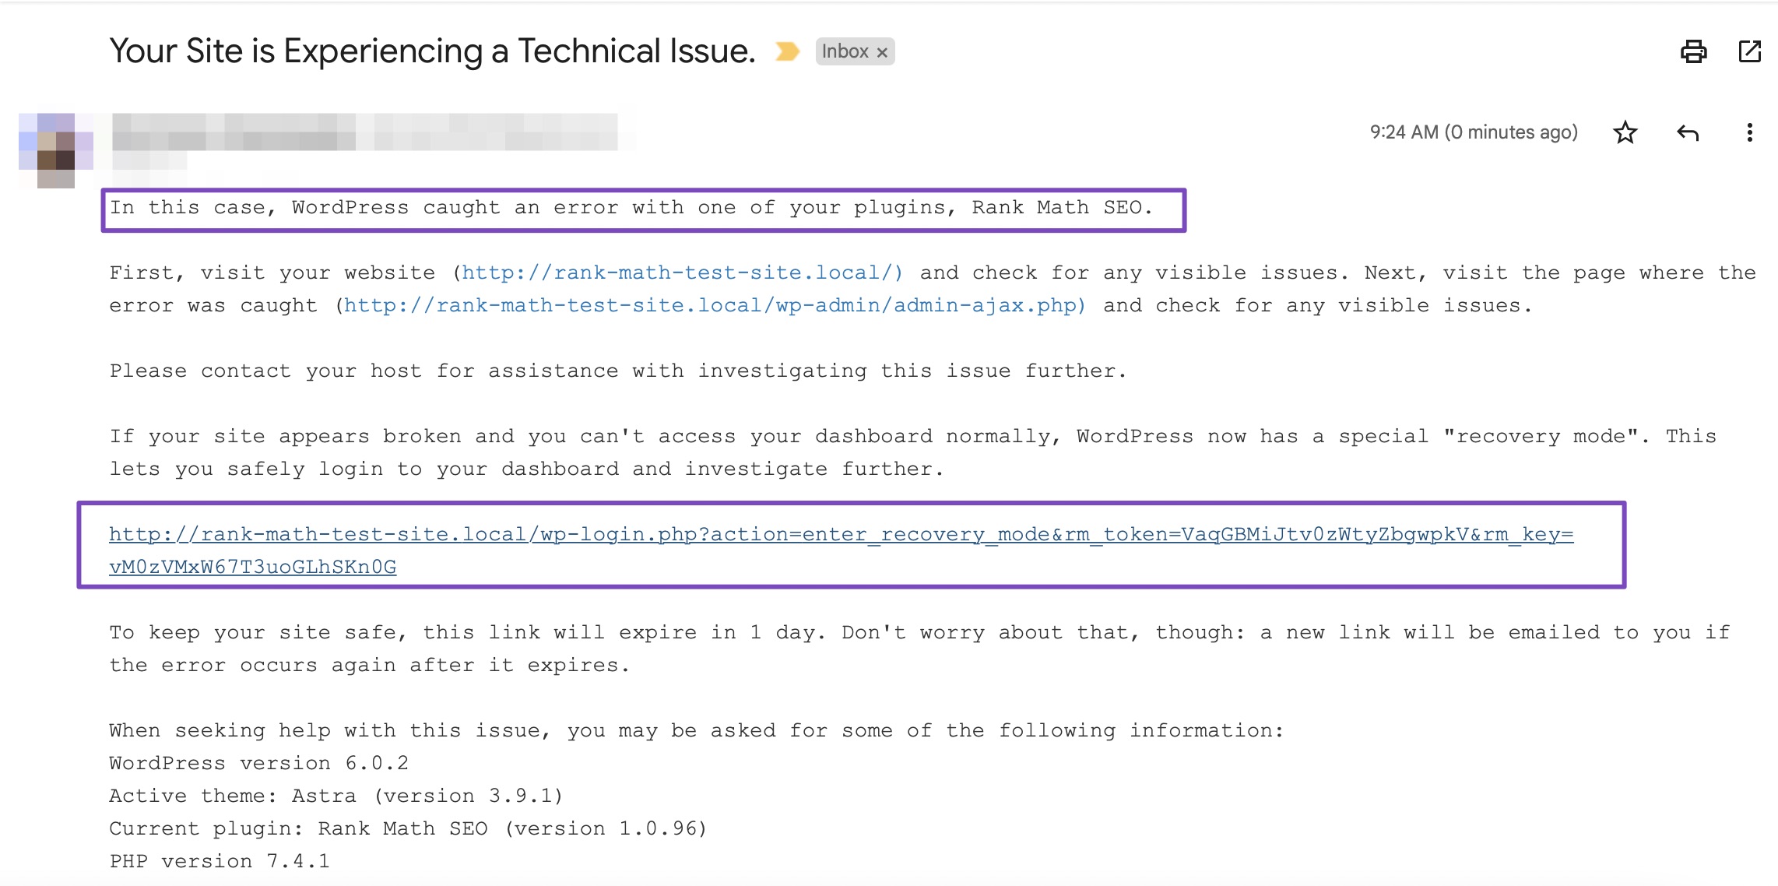
Task: Print this email with the printer icon
Action: (1693, 51)
